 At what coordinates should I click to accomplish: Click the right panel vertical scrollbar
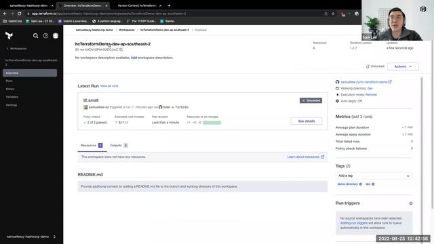point(422,161)
